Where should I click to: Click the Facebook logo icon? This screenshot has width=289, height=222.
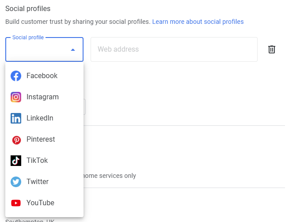coord(16,76)
